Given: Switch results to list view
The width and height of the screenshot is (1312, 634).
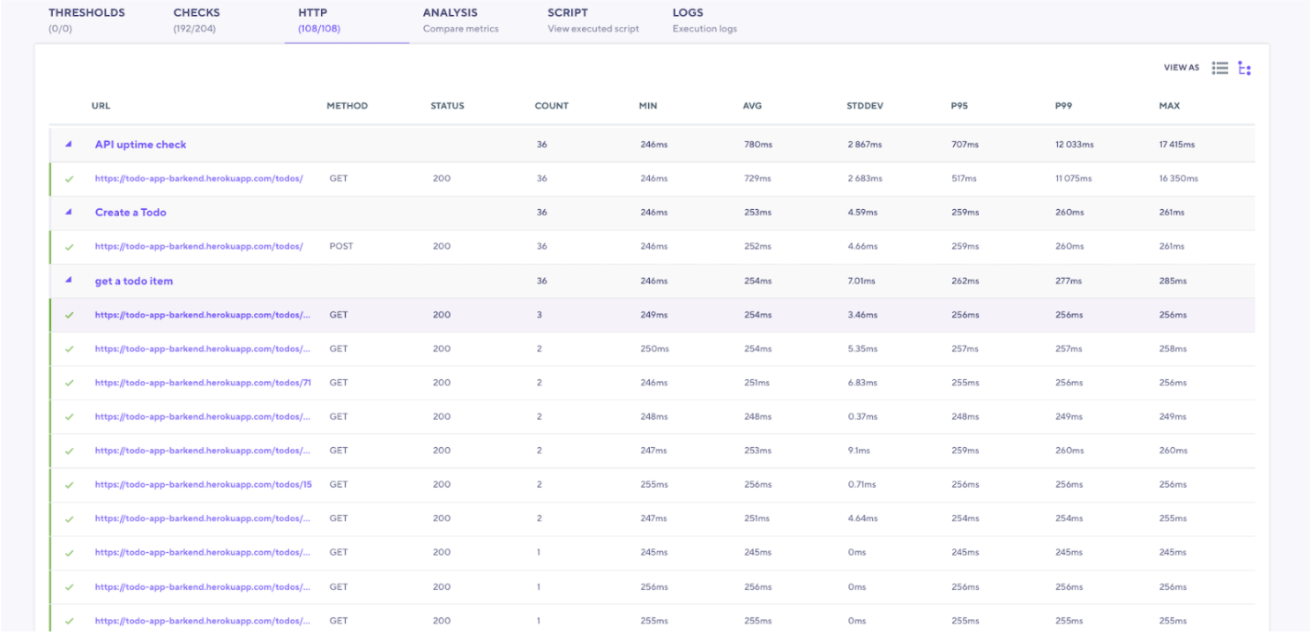Looking at the screenshot, I should (1220, 67).
